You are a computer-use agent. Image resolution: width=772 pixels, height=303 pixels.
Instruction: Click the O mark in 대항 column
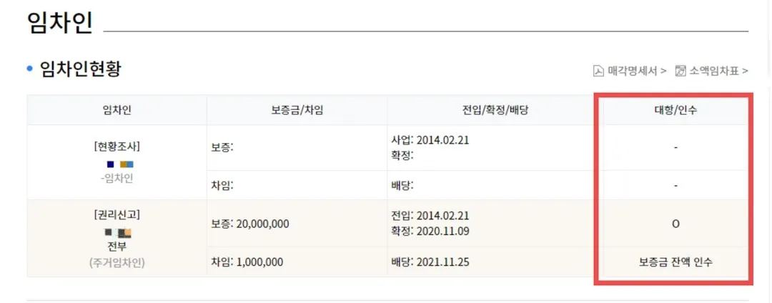click(x=675, y=224)
